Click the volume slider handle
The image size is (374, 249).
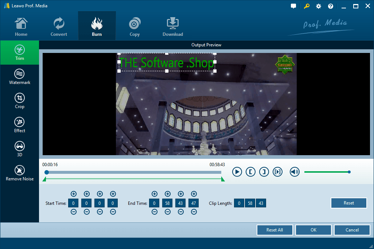pyautogui.click(x=349, y=172)
